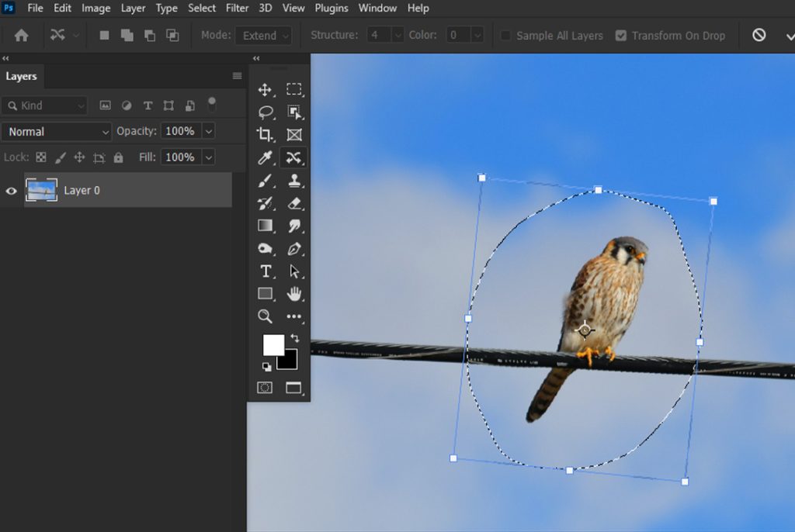Open the Normal blend mode dropdown
The height and width of the screenshot is (532, 795).
coord(56,132)
